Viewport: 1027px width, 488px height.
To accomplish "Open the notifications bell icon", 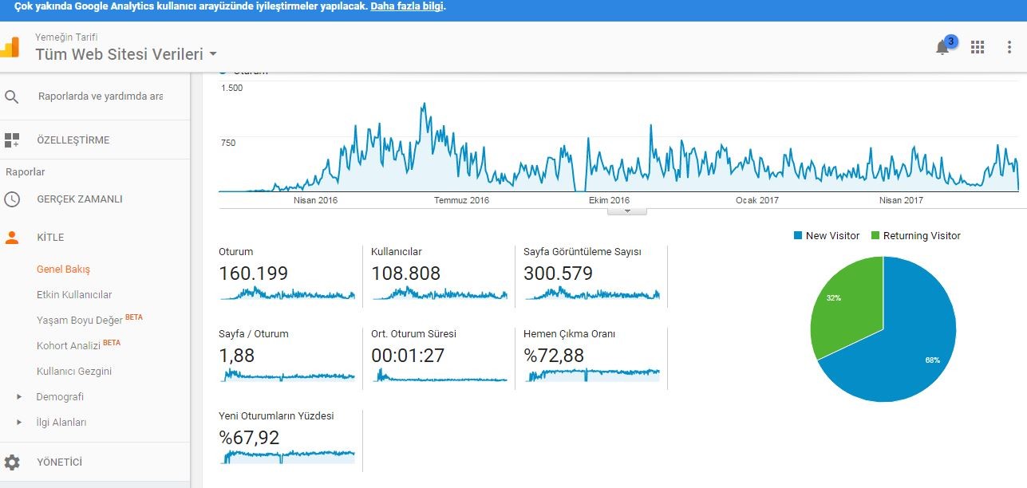I will (942, 47).
